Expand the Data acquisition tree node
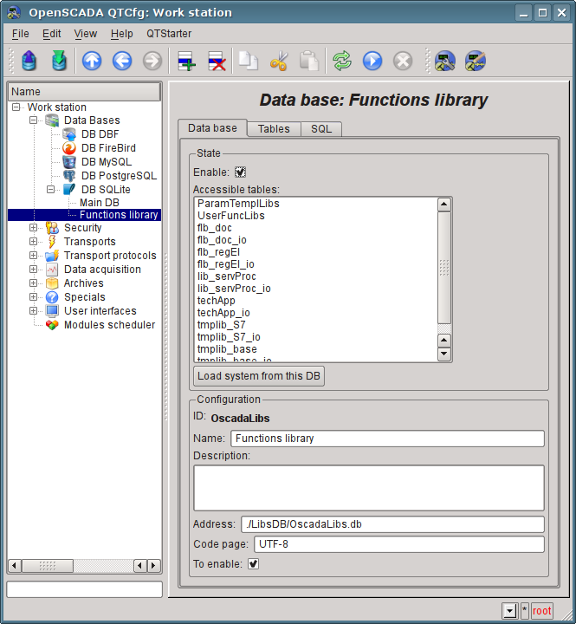576x624 pixels. [x=34, y=270]
